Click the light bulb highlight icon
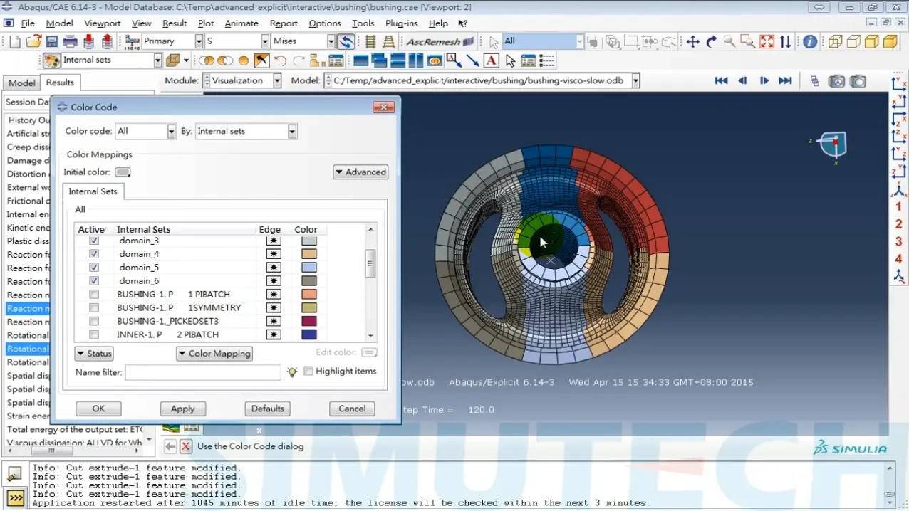909x511 pixels. click(x=292, y=372)
